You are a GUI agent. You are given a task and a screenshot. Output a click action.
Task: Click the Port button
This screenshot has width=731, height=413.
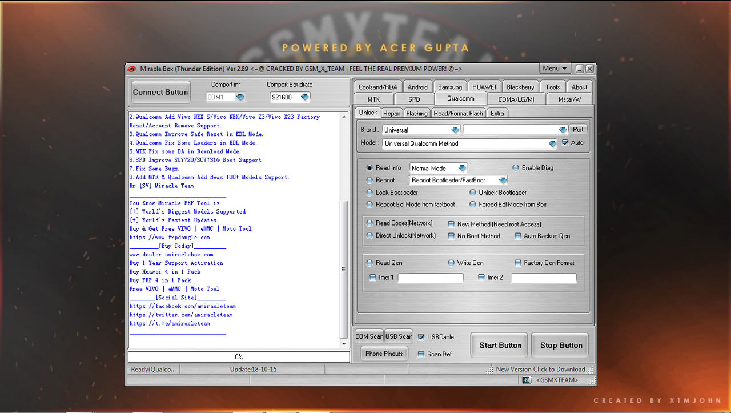coord(579,130)
